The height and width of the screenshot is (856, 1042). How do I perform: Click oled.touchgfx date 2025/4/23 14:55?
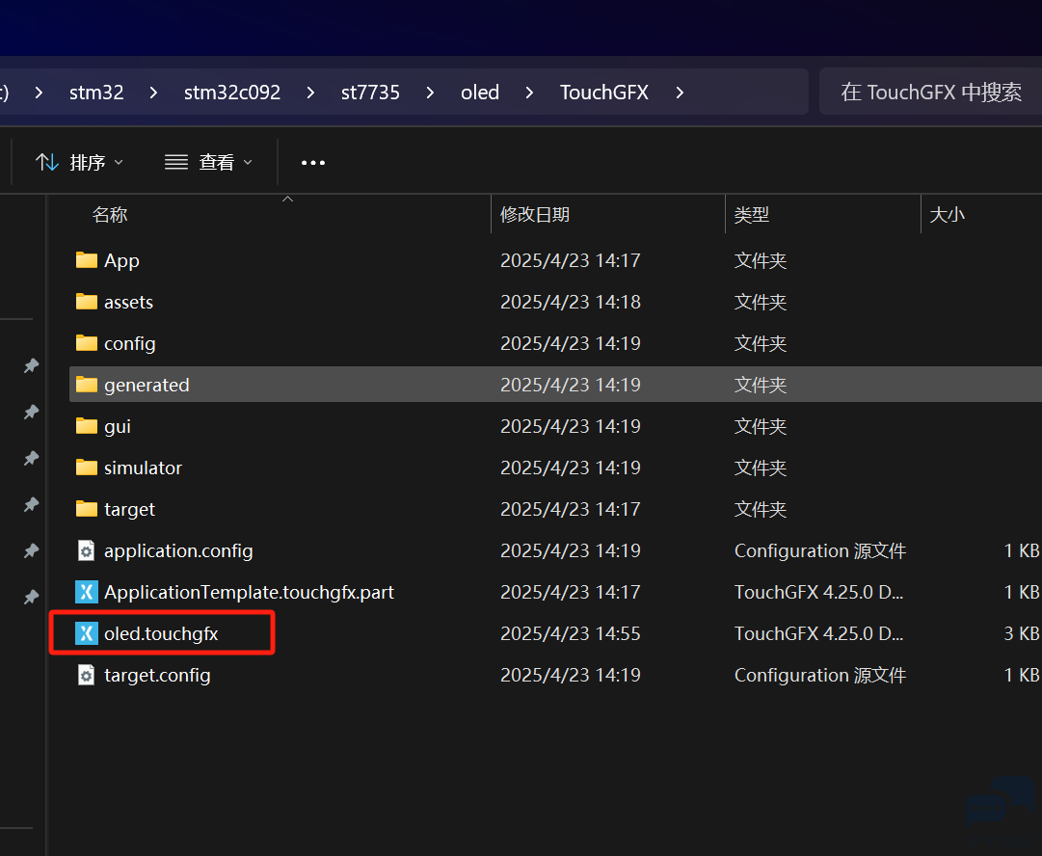pyautogui.click(x=571, y=633)
